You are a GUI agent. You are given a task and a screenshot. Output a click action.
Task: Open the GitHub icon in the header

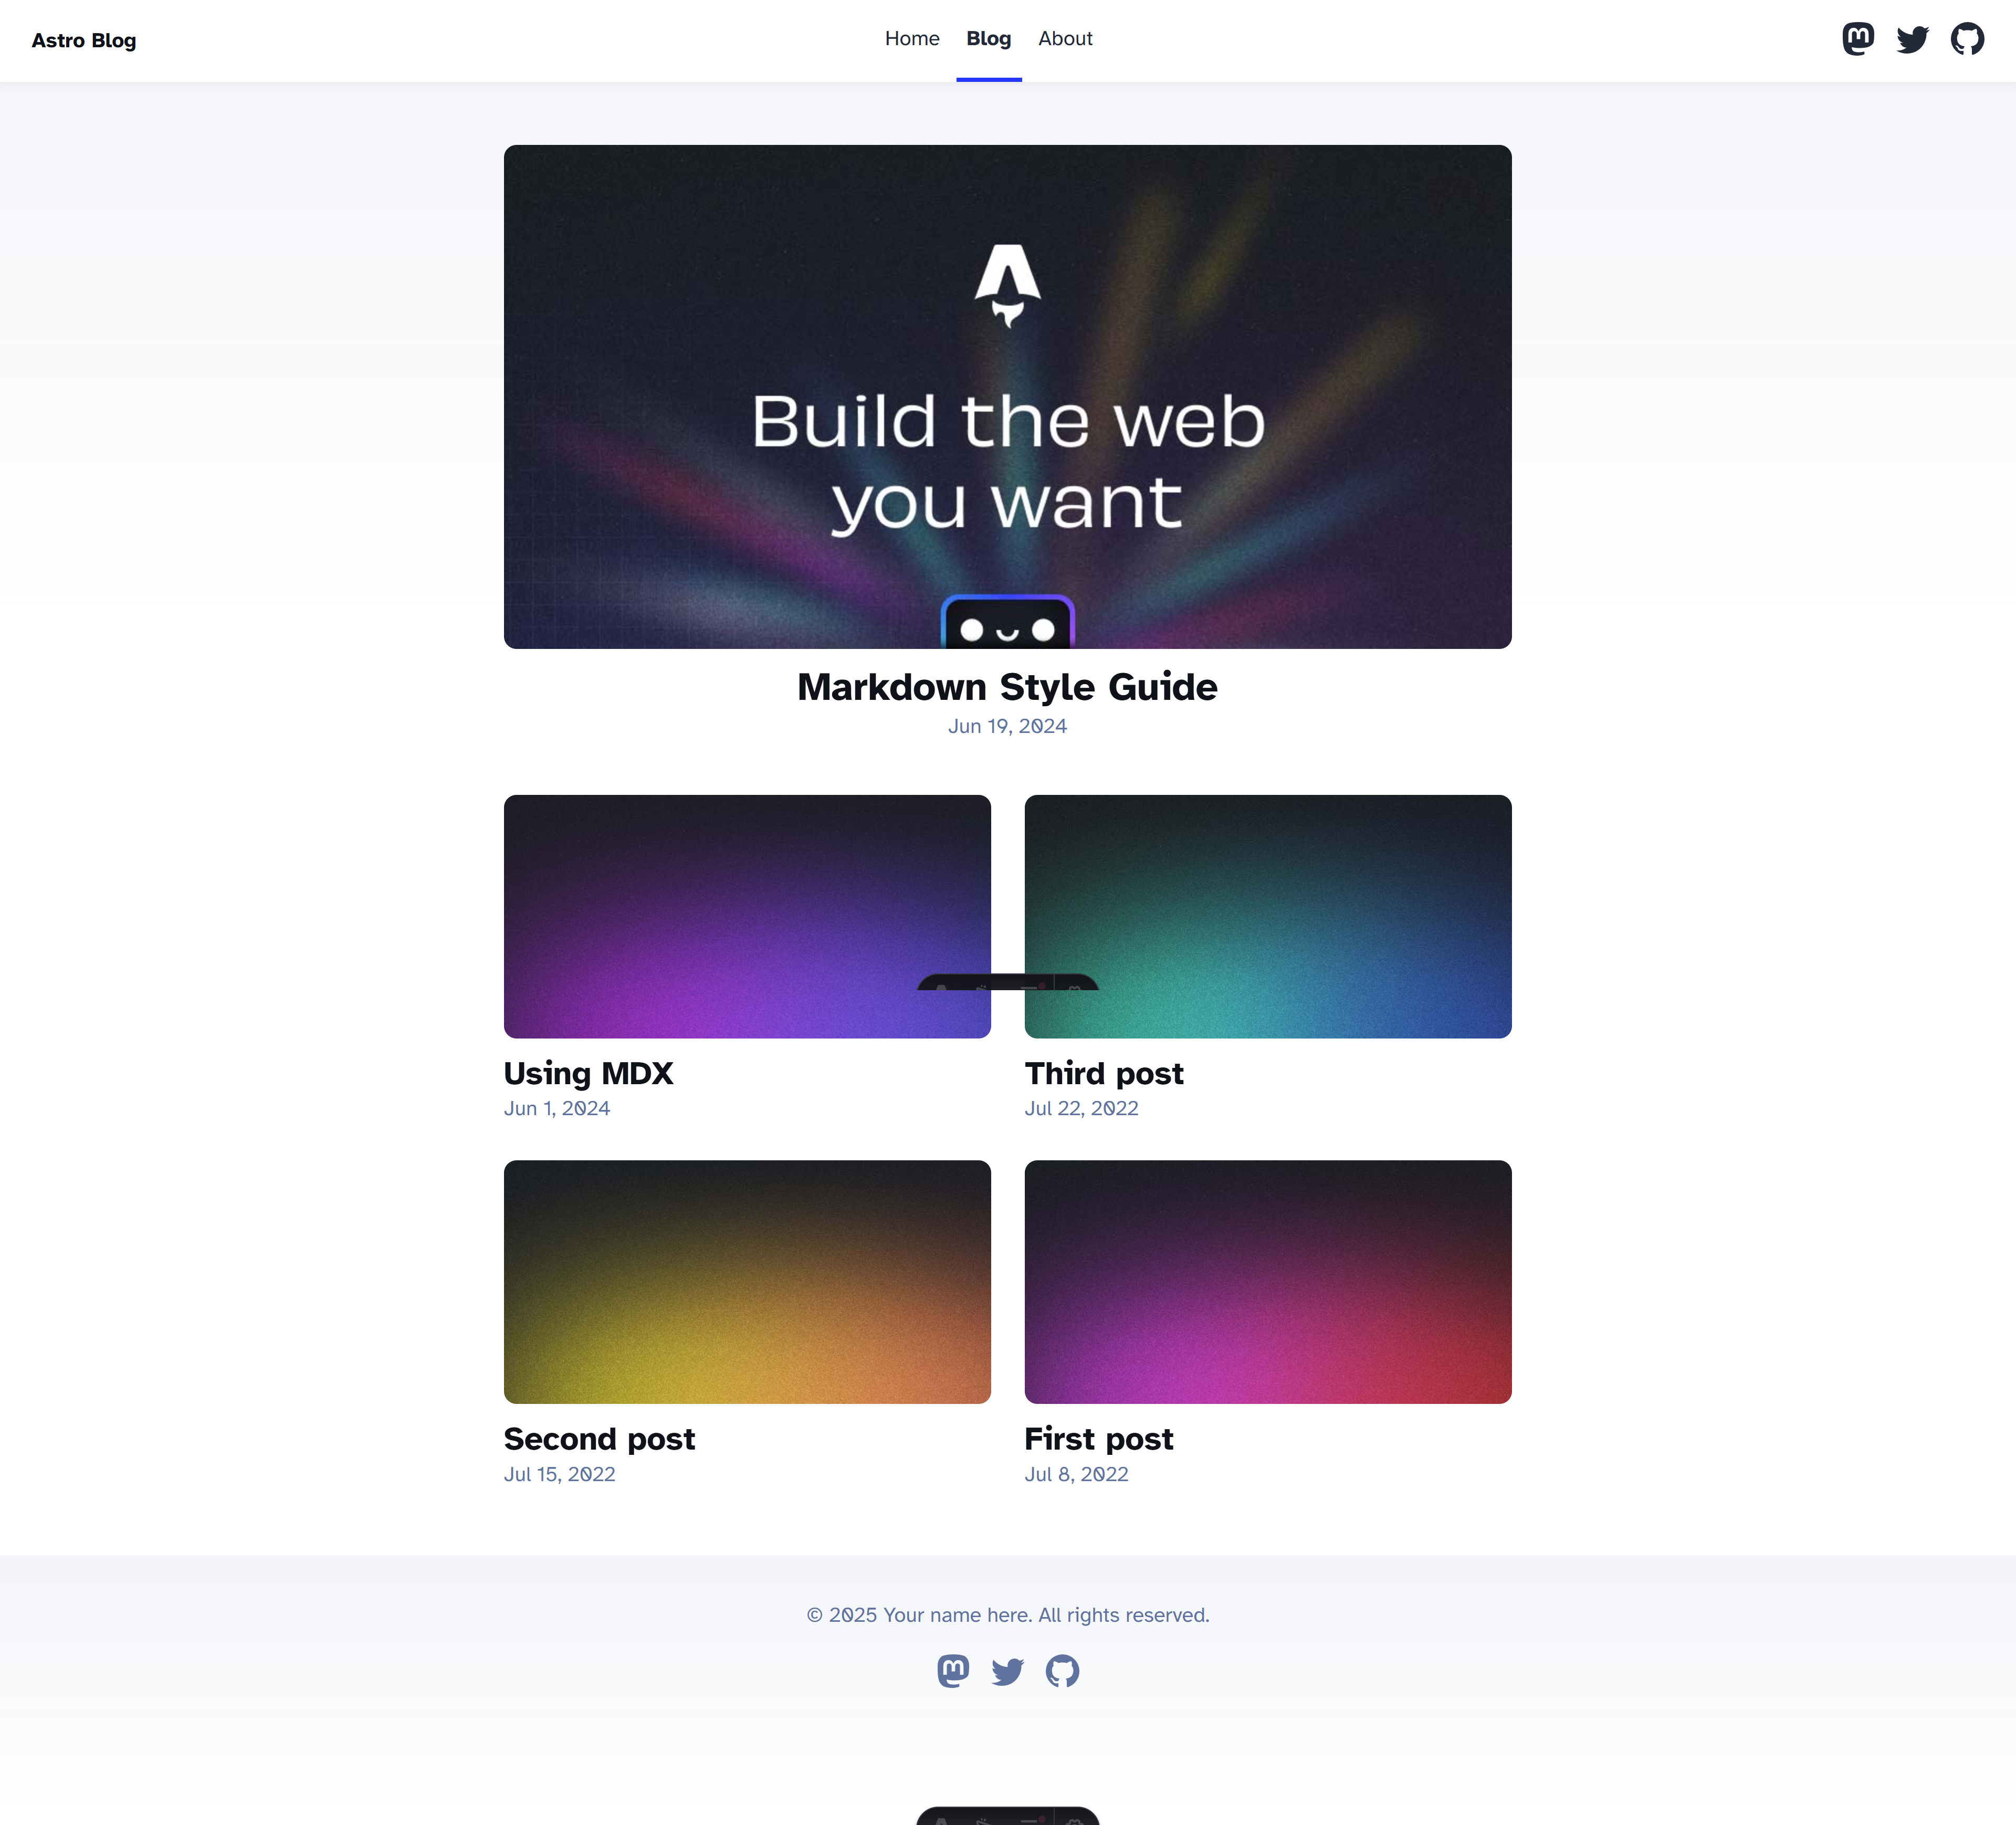tap(1967, 39)
